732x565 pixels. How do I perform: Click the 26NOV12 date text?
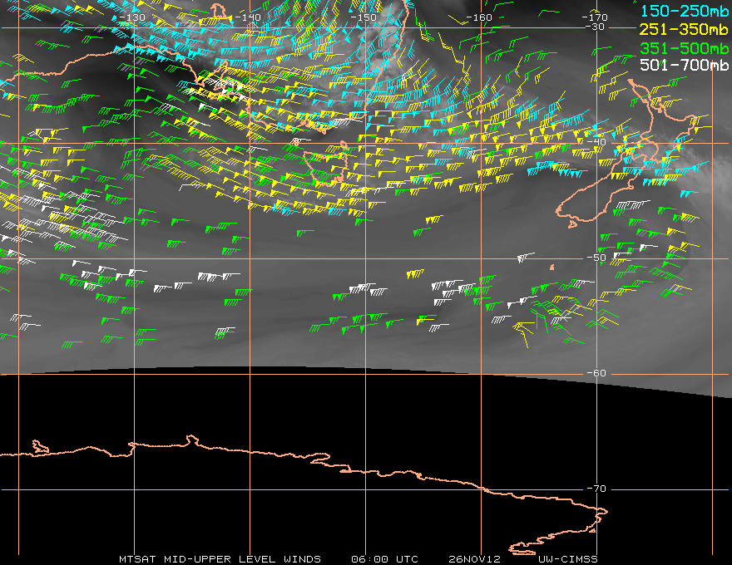474,559
